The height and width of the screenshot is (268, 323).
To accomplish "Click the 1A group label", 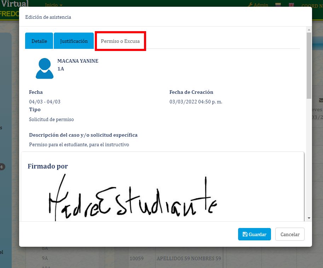I will pos(60,69).
